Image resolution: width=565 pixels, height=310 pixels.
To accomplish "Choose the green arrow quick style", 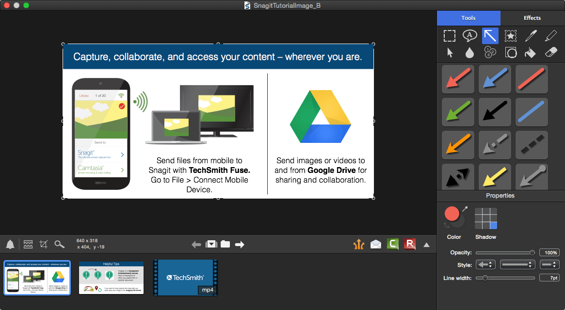I will (x=458, y=112).
